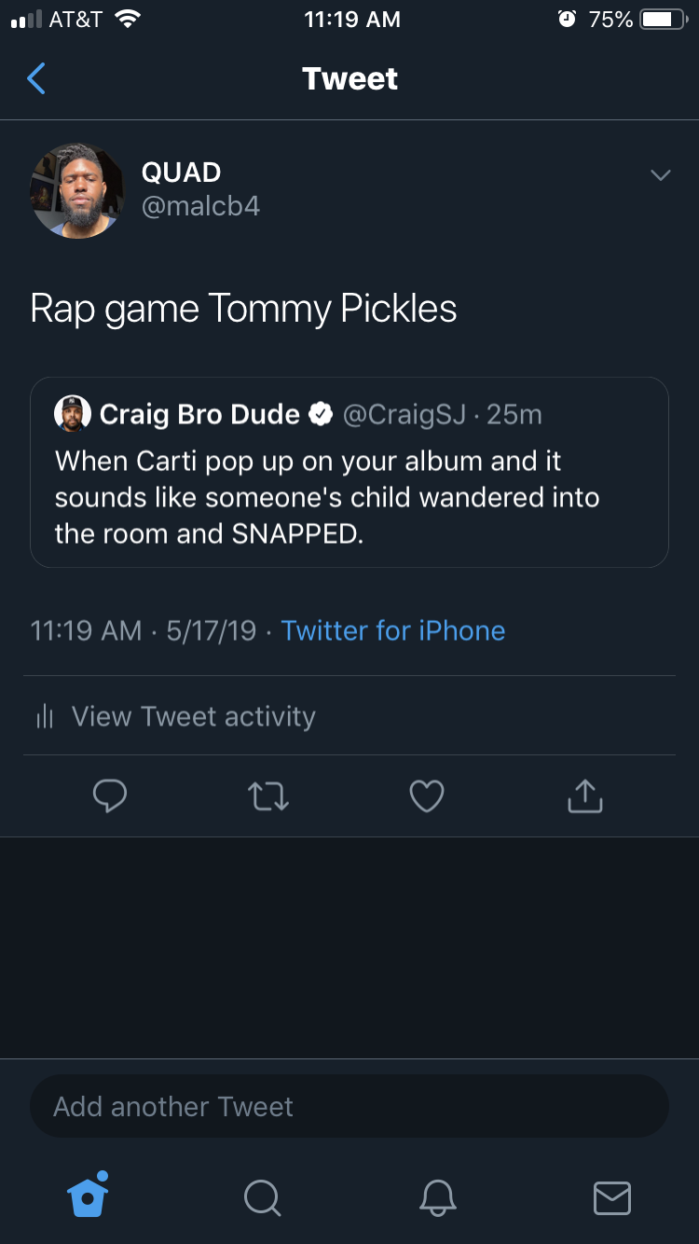Open the Notifications bell tab
The height and width of the screenshot is (1244, 699).
(x=437, y=1197)
